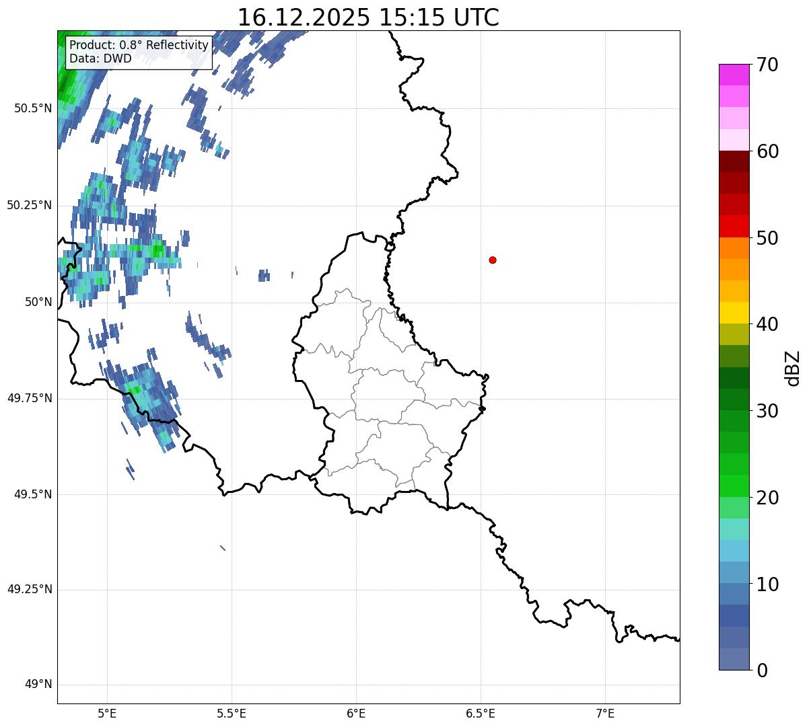Click the 60 tick label on colorbar

click(767, 151)
